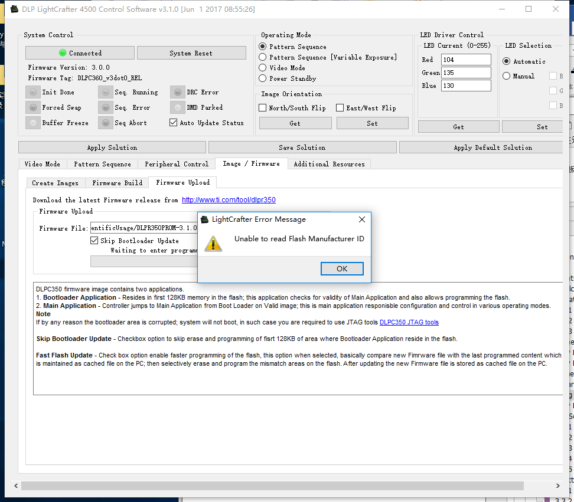Open the Peripheral Control tab
Viewport: 574px width, 502px height.
click(177, 164)
